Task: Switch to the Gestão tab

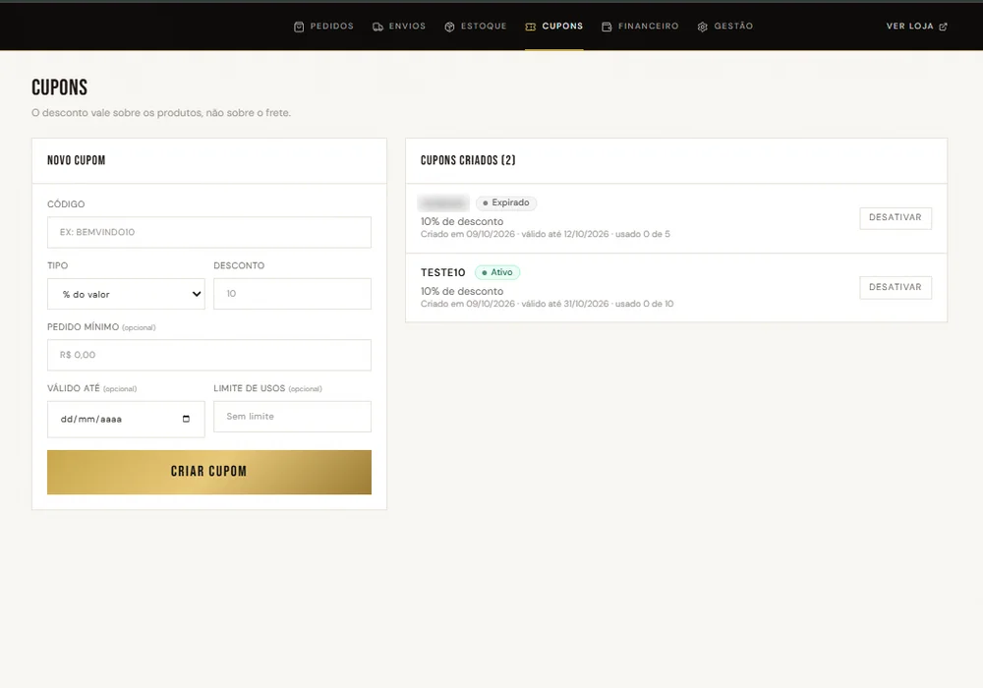Action: 725,27
